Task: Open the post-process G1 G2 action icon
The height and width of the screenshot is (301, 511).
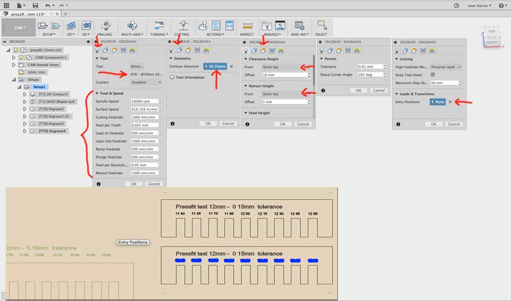Action: [x=216, y=26]
